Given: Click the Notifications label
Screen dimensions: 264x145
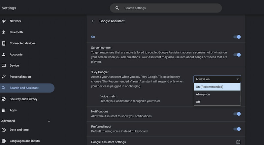Looking at the screenshot, I should [x=100, y=111].
